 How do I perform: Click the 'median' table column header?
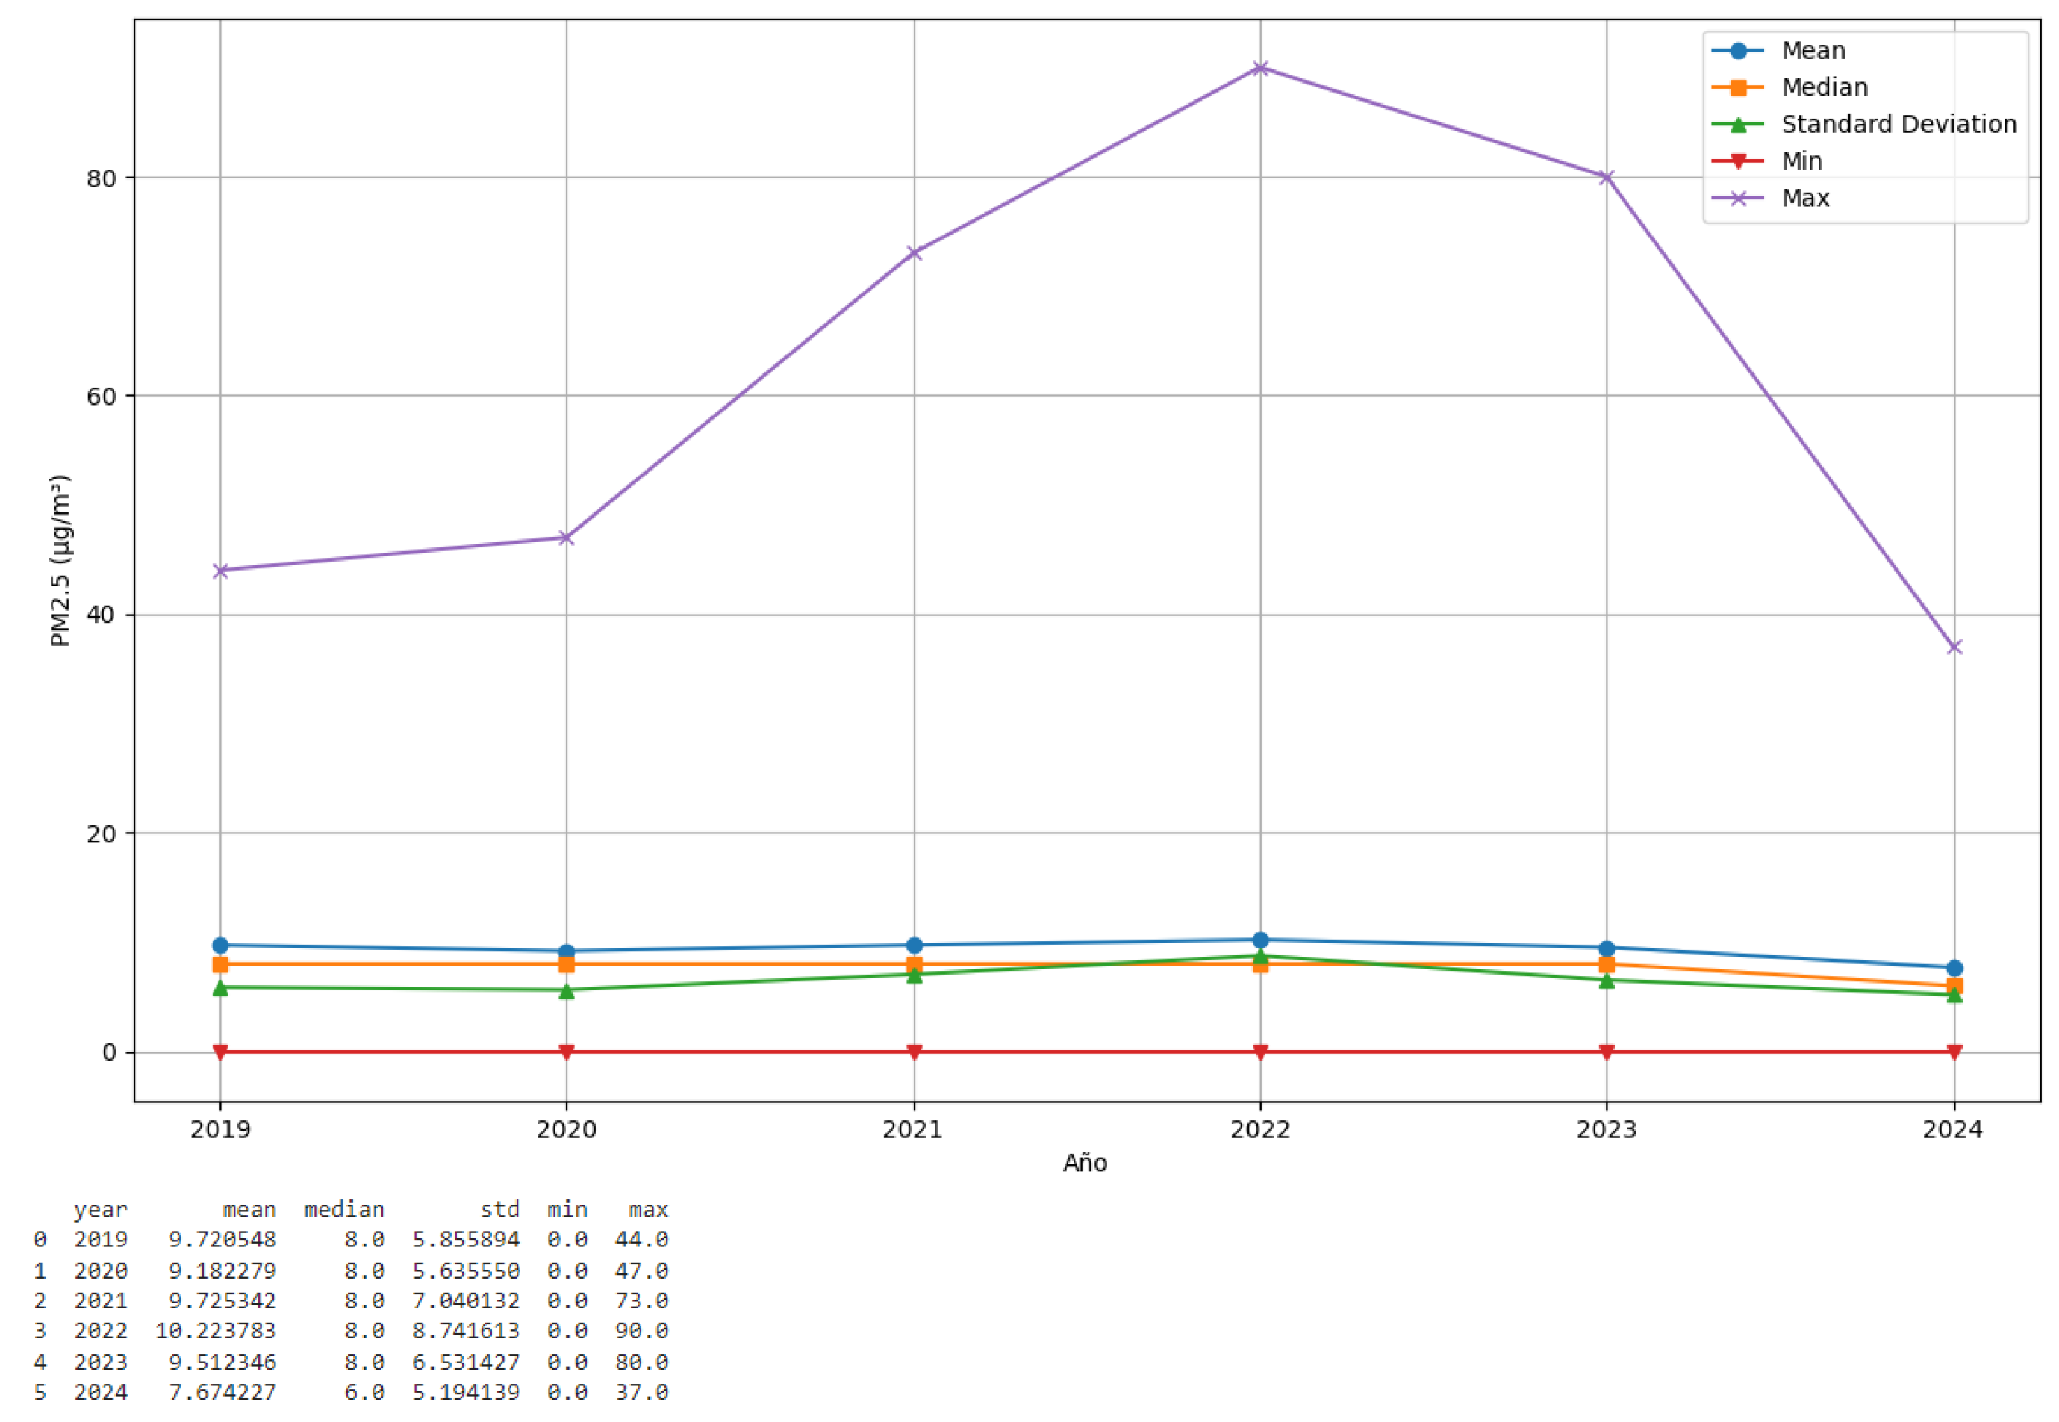(343, 1210)
